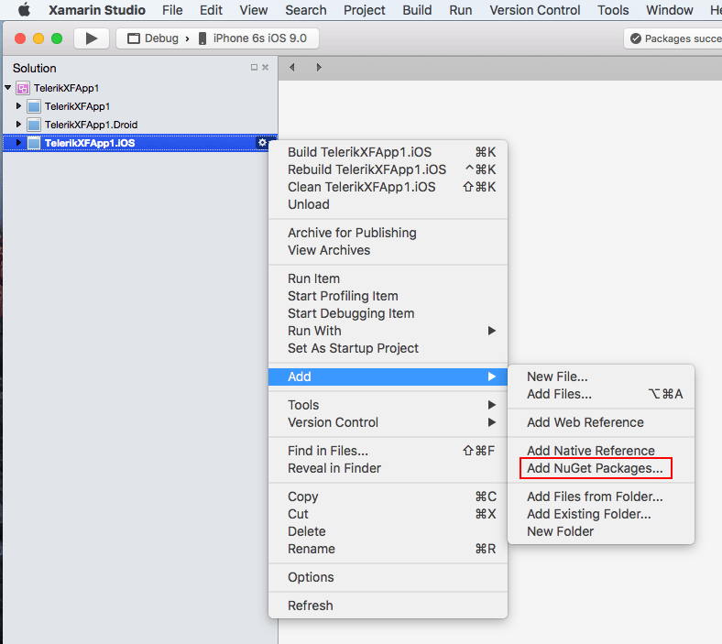Choose New File... in Add submenu
Image resolution: width=722 pixels, height=644 pixels.
[x=601, y=377]
